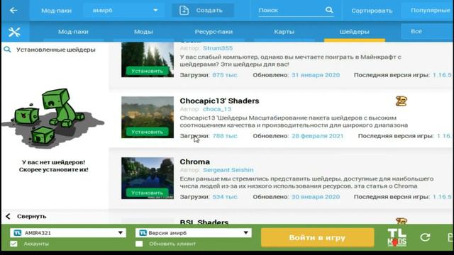Open the амир6 mod-pack dropdown

[x=124, y=11]
